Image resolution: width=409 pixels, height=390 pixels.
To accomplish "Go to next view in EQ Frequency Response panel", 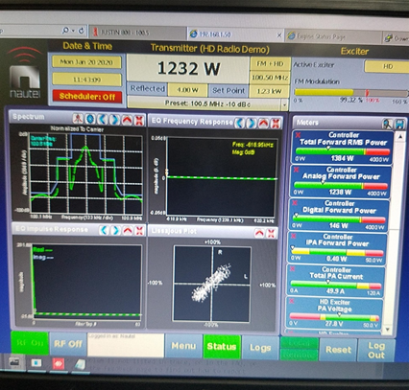I will pyautogui.click(x=252, y=123).
